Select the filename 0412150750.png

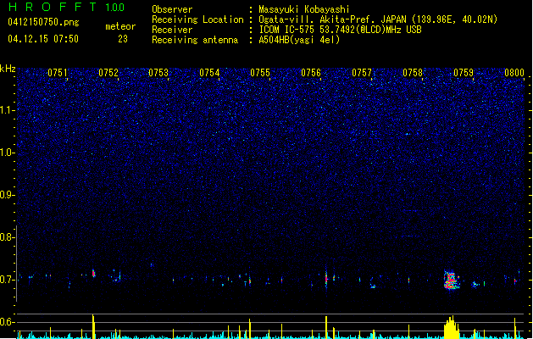[x=43, y=22]
